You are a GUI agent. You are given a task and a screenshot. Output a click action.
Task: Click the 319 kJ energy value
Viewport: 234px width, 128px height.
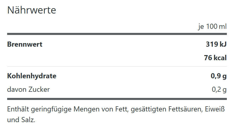[x=216, y=44]
